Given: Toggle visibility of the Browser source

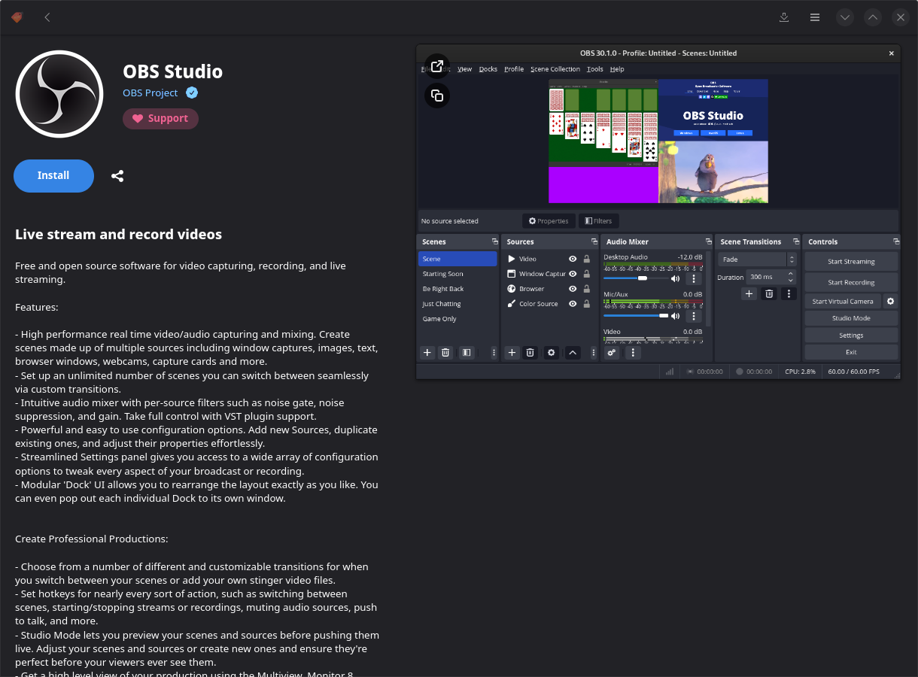Looking at the screenshot, I should click(573, 288).
